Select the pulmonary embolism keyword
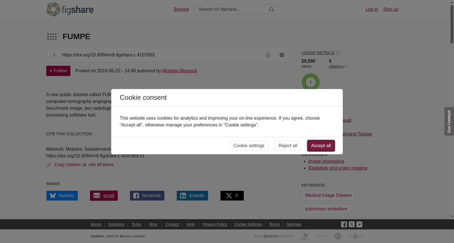 [326, 209]
